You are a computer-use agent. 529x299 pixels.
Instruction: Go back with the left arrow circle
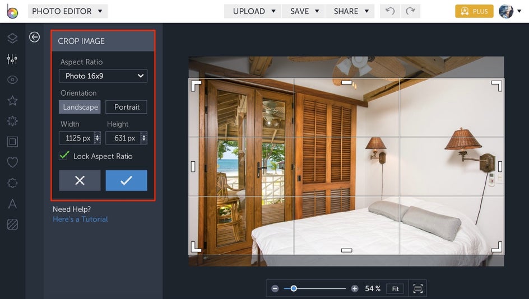coord(34,37)
